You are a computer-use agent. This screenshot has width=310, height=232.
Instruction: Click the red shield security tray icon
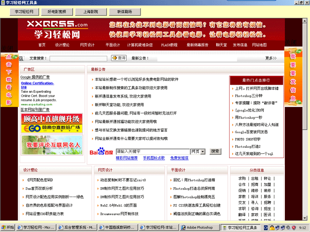tap(294, 228)
